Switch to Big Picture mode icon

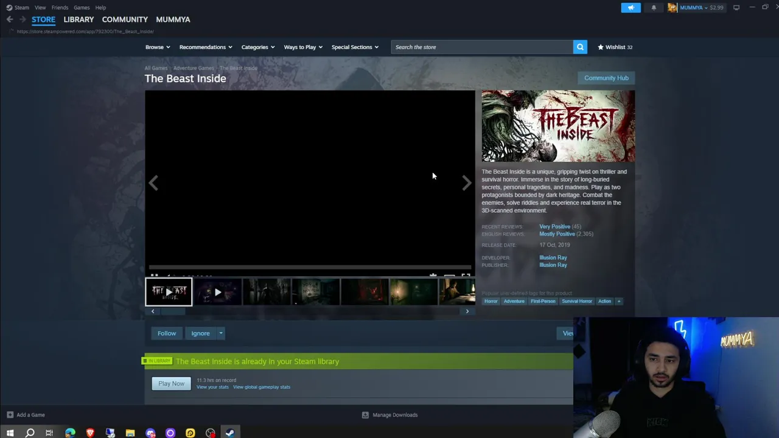coord(736,7)
